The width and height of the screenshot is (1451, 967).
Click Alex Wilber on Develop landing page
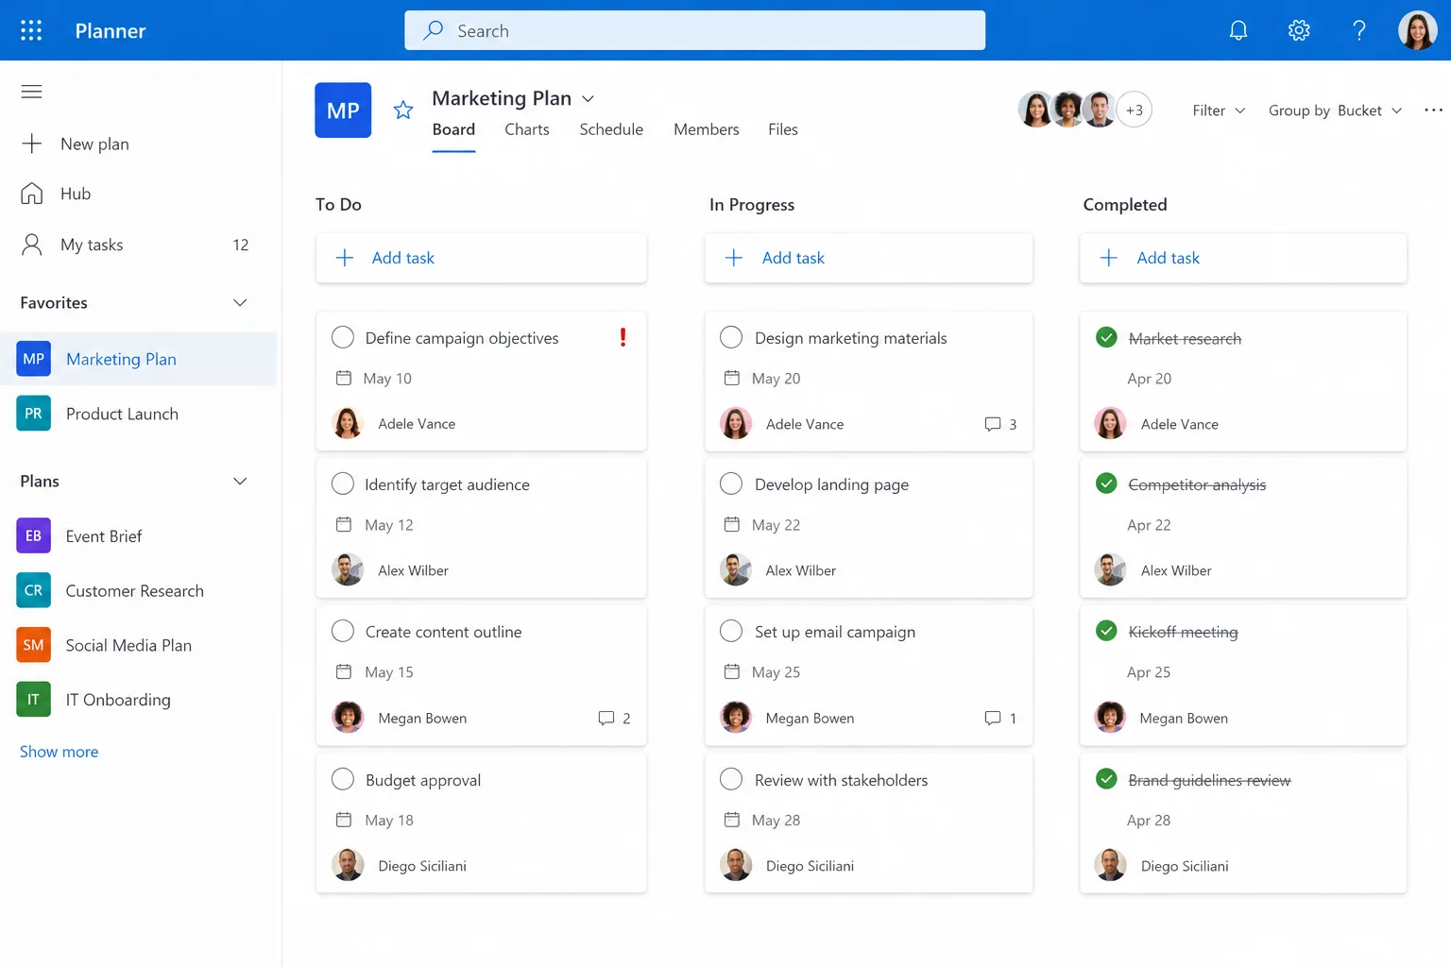pyautogui.click(x=800, y=570)
